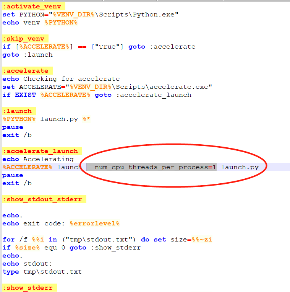Click the vertical scrollbar on the right edge

pos(288,145)
